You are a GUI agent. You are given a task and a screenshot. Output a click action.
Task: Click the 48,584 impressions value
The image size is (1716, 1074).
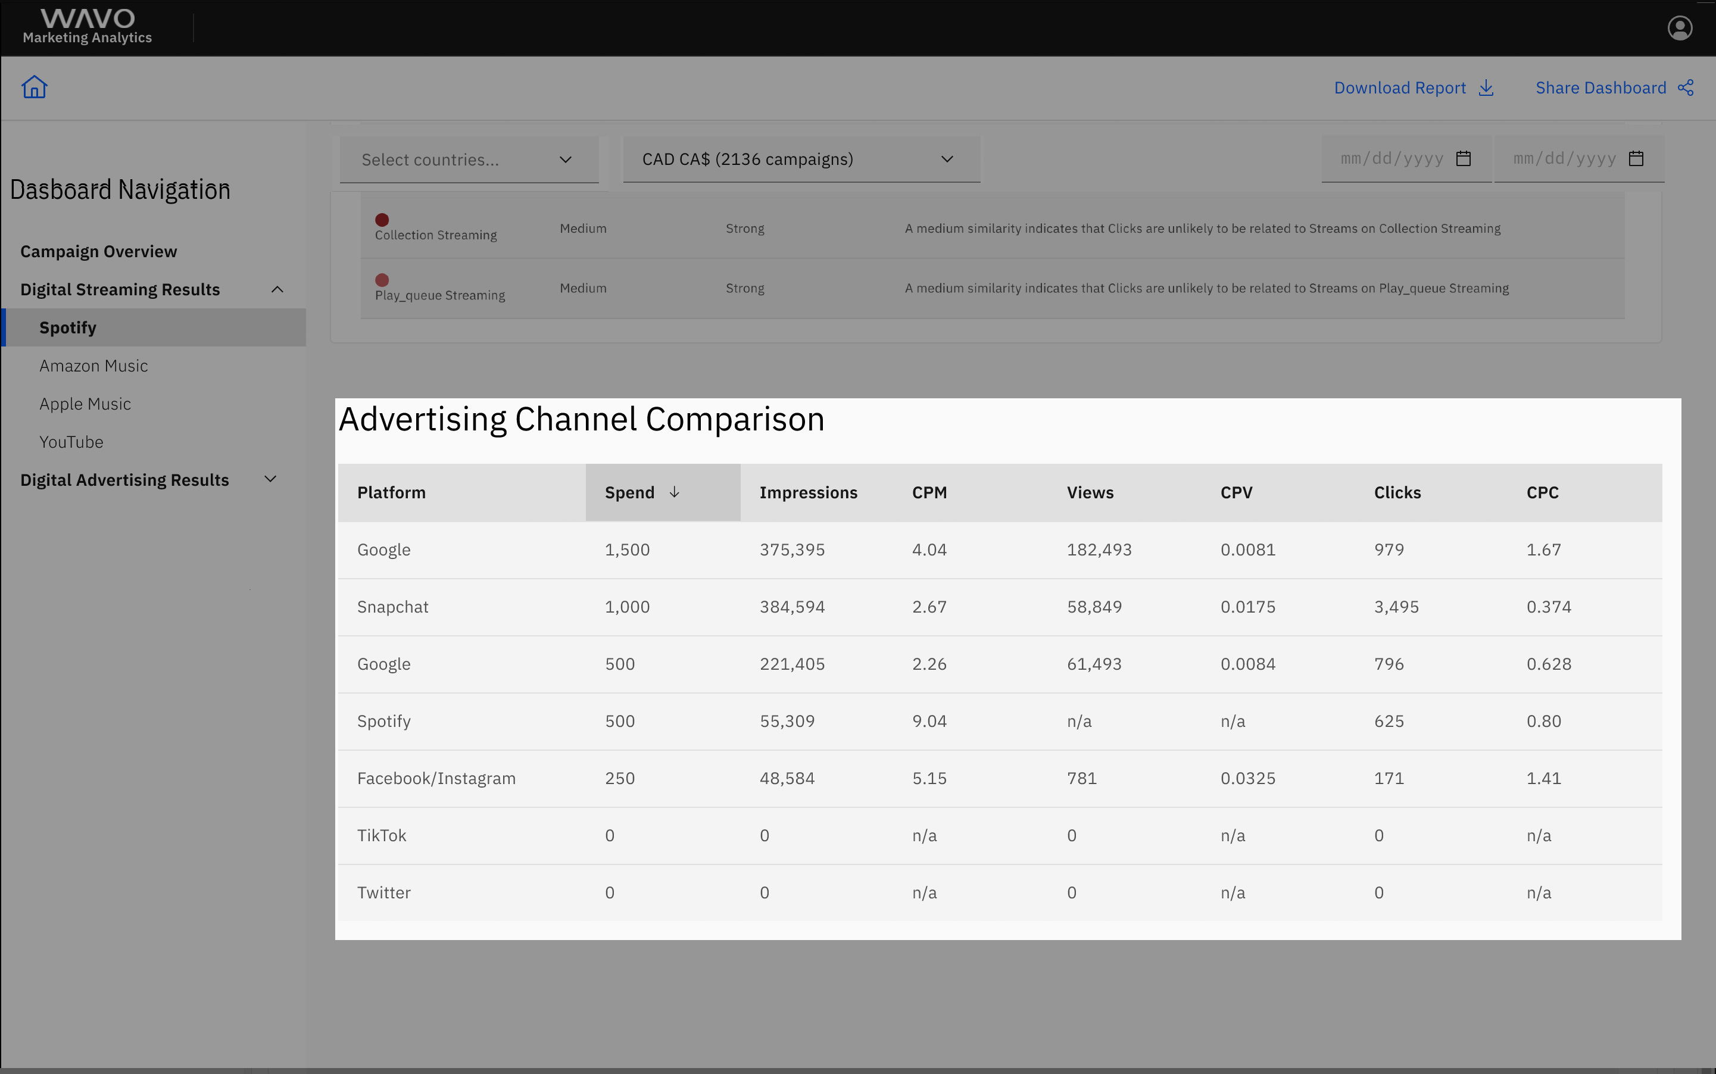[x=787, y=778]
